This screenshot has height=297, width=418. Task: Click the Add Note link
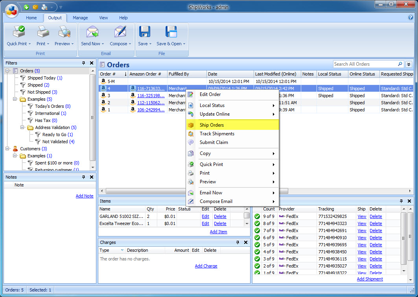coord(85,196)
